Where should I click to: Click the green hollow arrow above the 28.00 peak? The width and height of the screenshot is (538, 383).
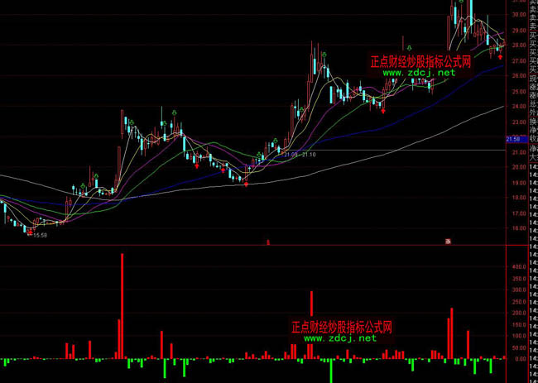click(x=325, y=55)
